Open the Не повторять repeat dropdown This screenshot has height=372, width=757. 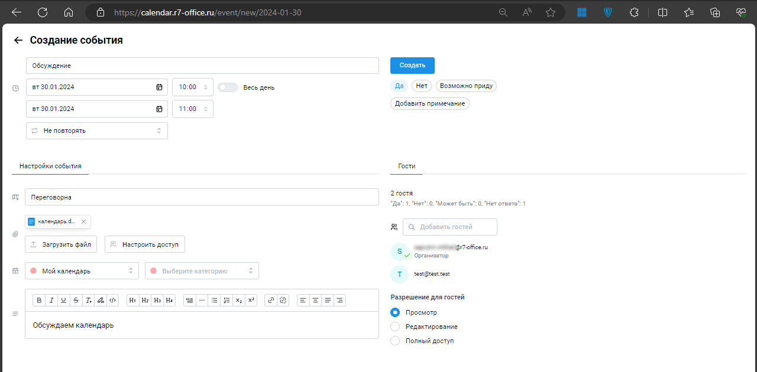click(97, 131)
